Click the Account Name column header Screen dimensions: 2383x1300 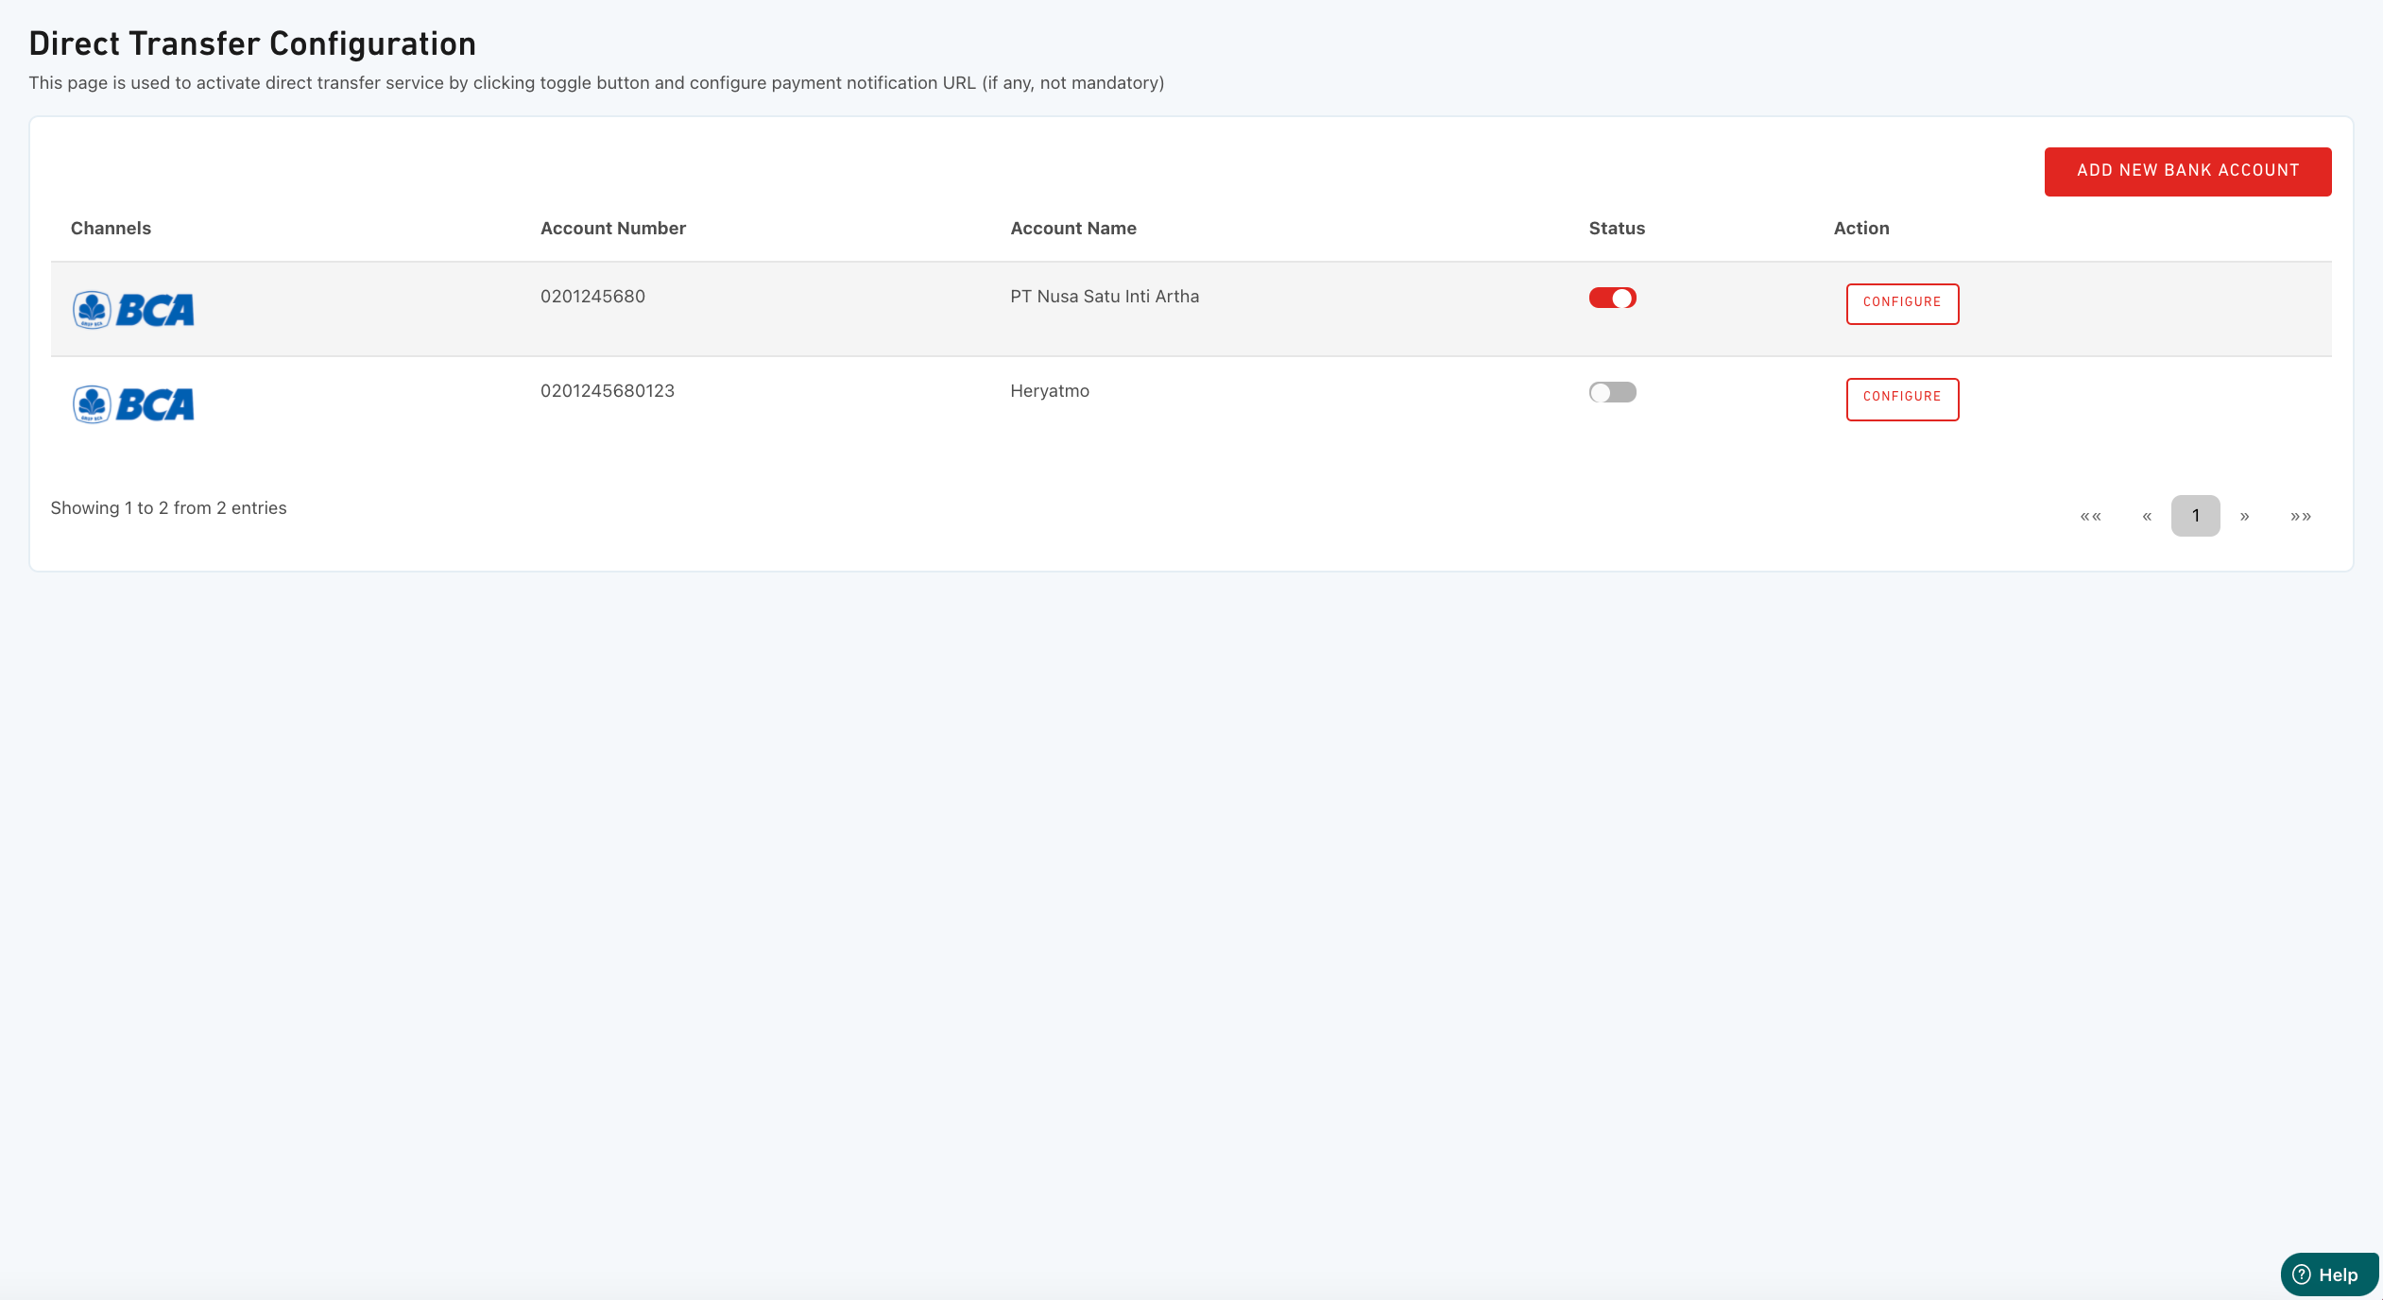point(1073,229)
